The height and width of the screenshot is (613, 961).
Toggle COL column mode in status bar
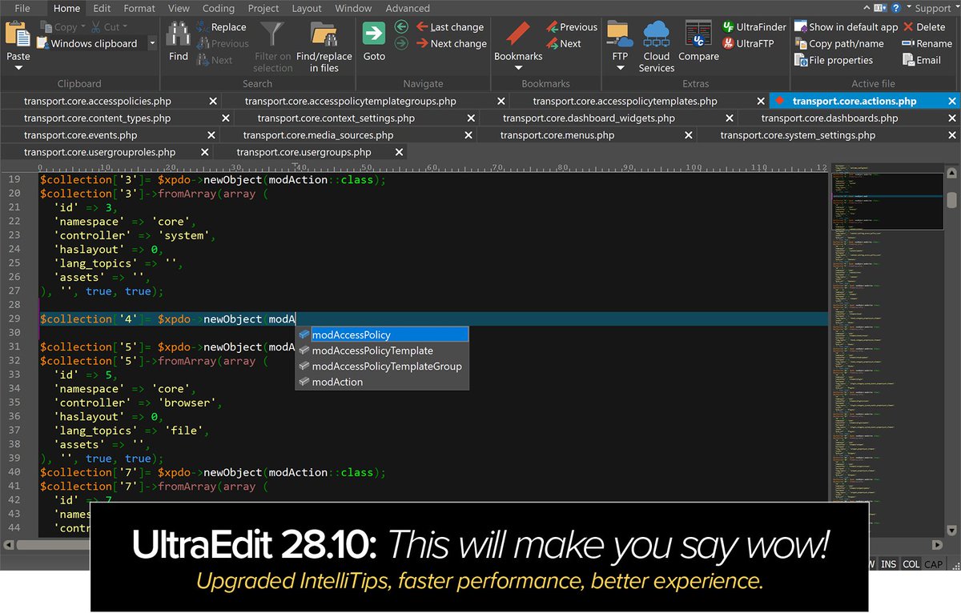pos(911,564)
